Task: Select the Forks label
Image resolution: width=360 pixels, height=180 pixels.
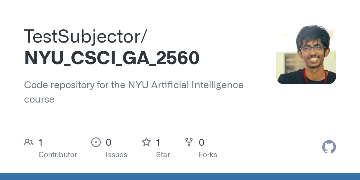Action: 208,155
